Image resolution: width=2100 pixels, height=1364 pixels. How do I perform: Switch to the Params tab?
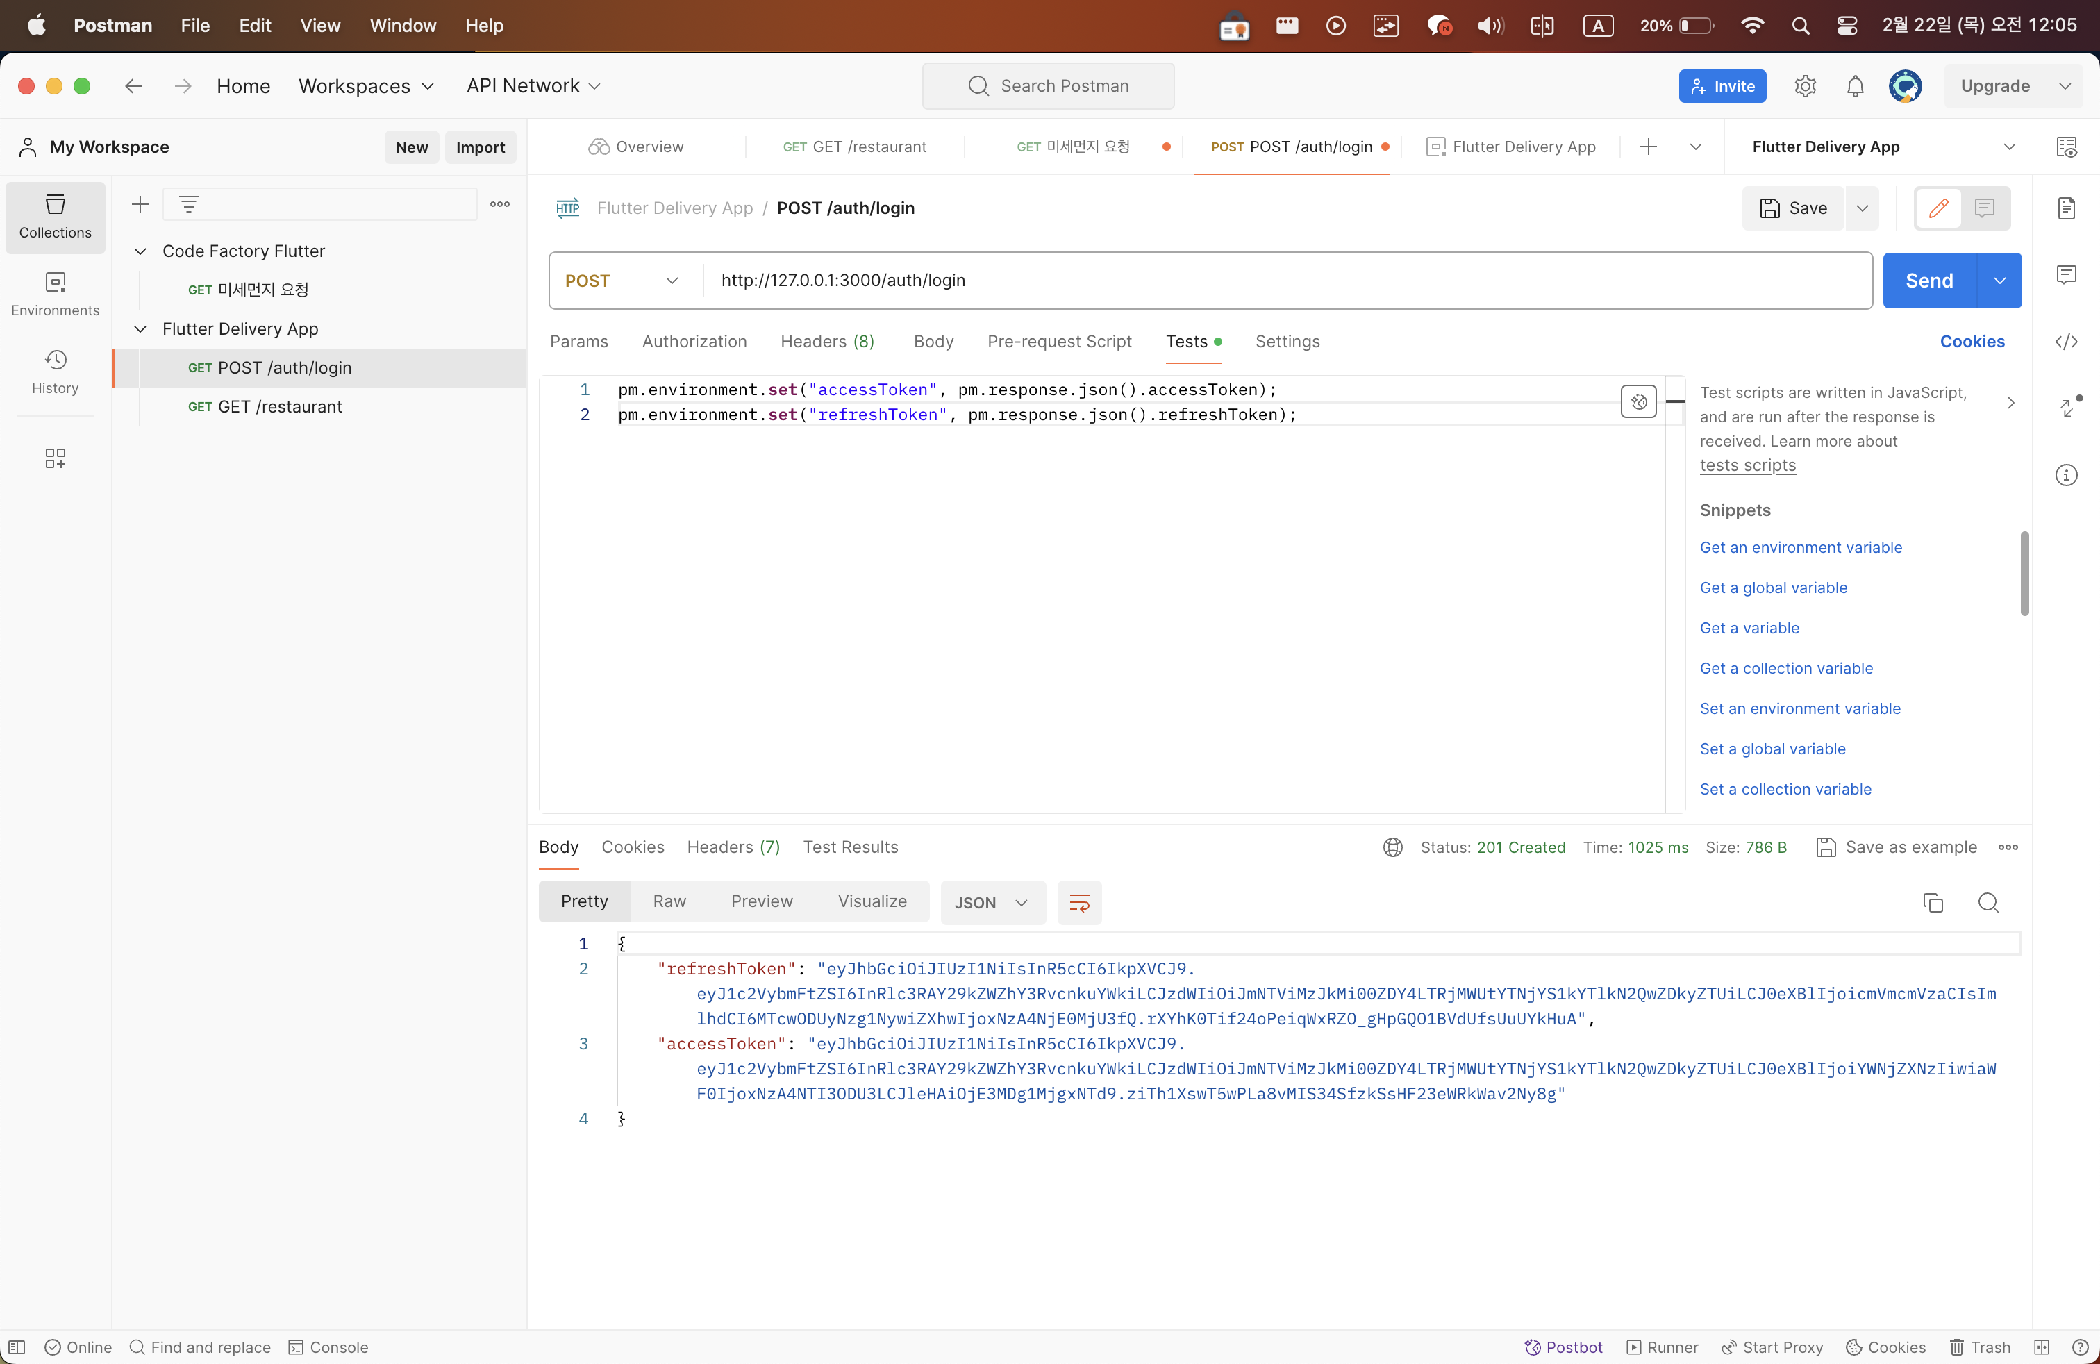click(x=579, y=342)
